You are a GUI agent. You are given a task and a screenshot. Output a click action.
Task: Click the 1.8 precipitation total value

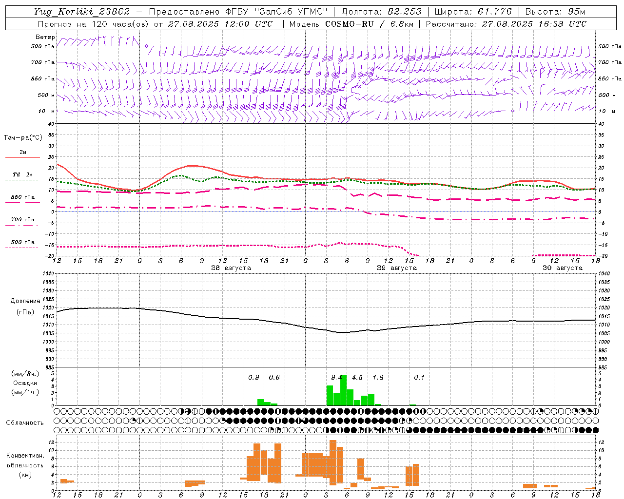tap(378, 378)
